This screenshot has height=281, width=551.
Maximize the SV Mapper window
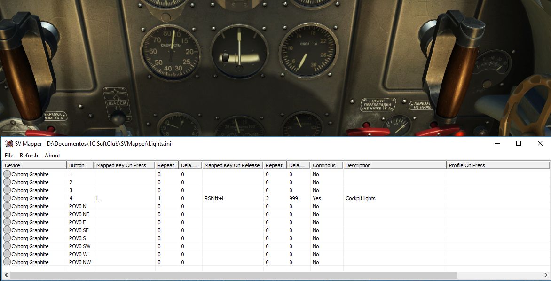[x=518, y=143]
